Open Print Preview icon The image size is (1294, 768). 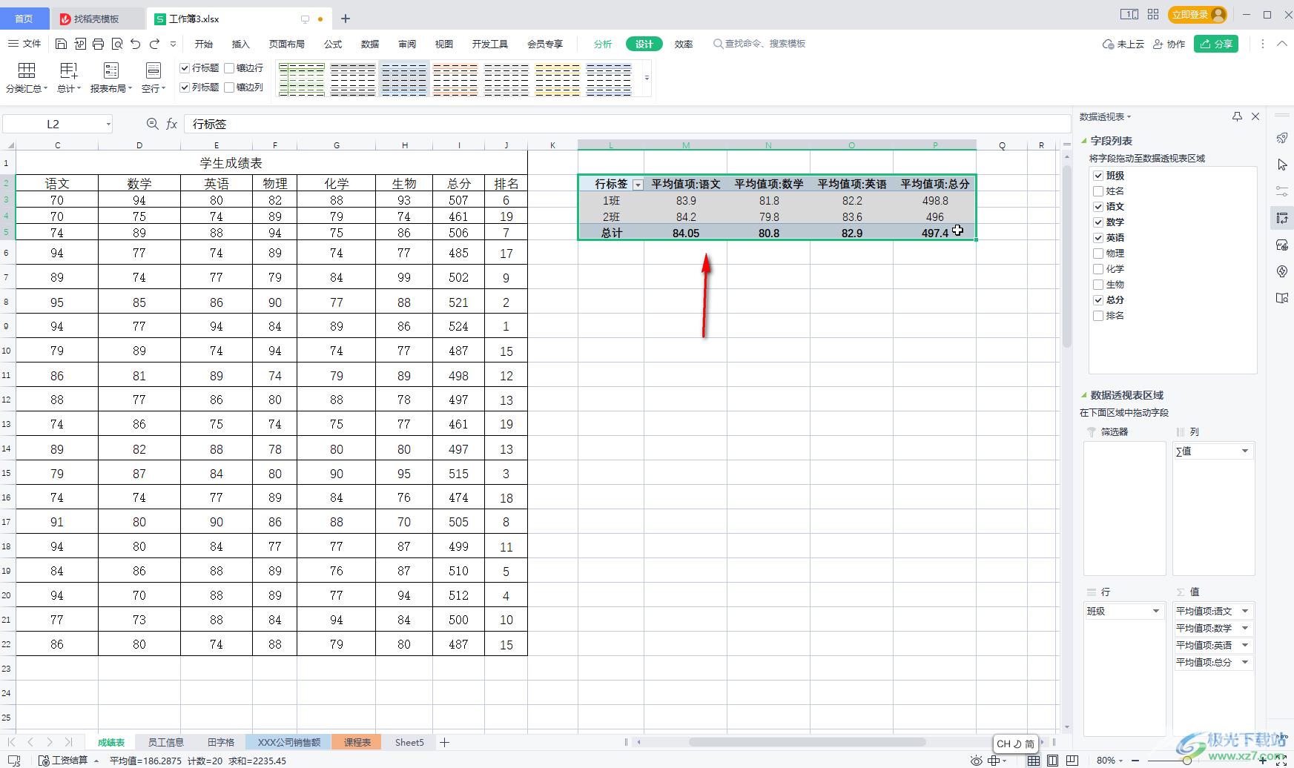[117, 44]
